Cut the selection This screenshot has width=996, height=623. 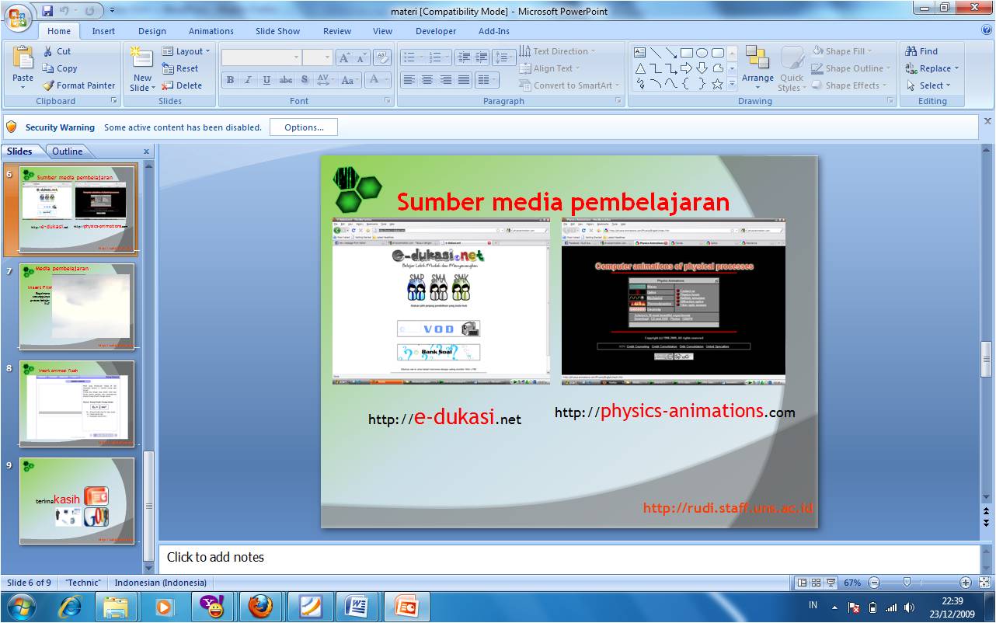tap(57, 51)
